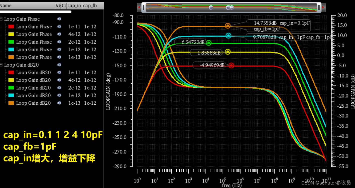Click orange color swatch of Loop Gain dB20
The height and width of the screenshot is (188, 355).
pyautogui.click(x=11, y=103)
